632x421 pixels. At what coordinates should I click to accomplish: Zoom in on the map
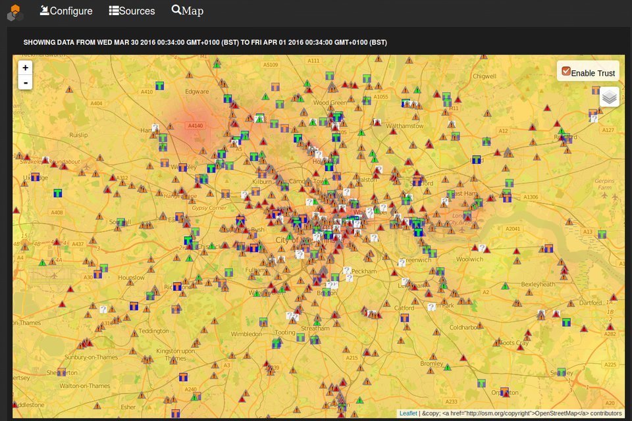pyautogui.click(x=26, y=68)
